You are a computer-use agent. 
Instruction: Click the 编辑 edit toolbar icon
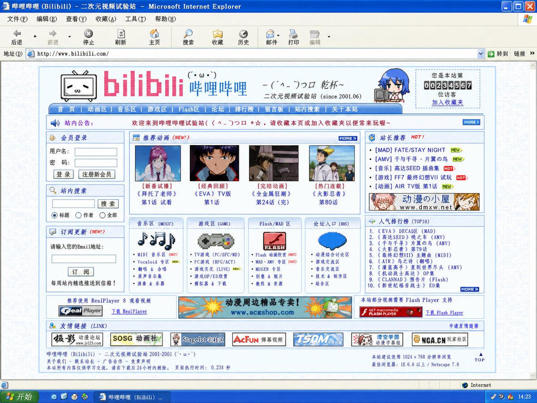pyautogui.click(x=315, y=34)
